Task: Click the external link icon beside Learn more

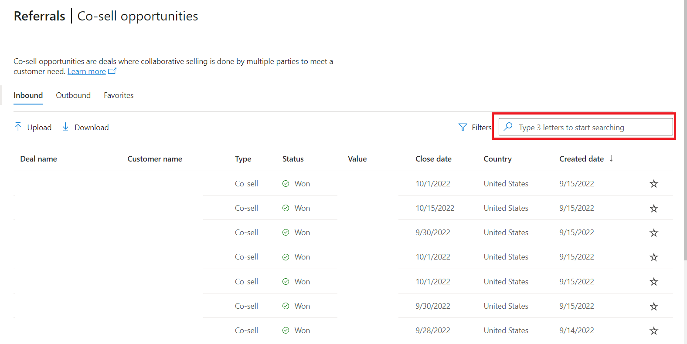Action: (112, 71)
